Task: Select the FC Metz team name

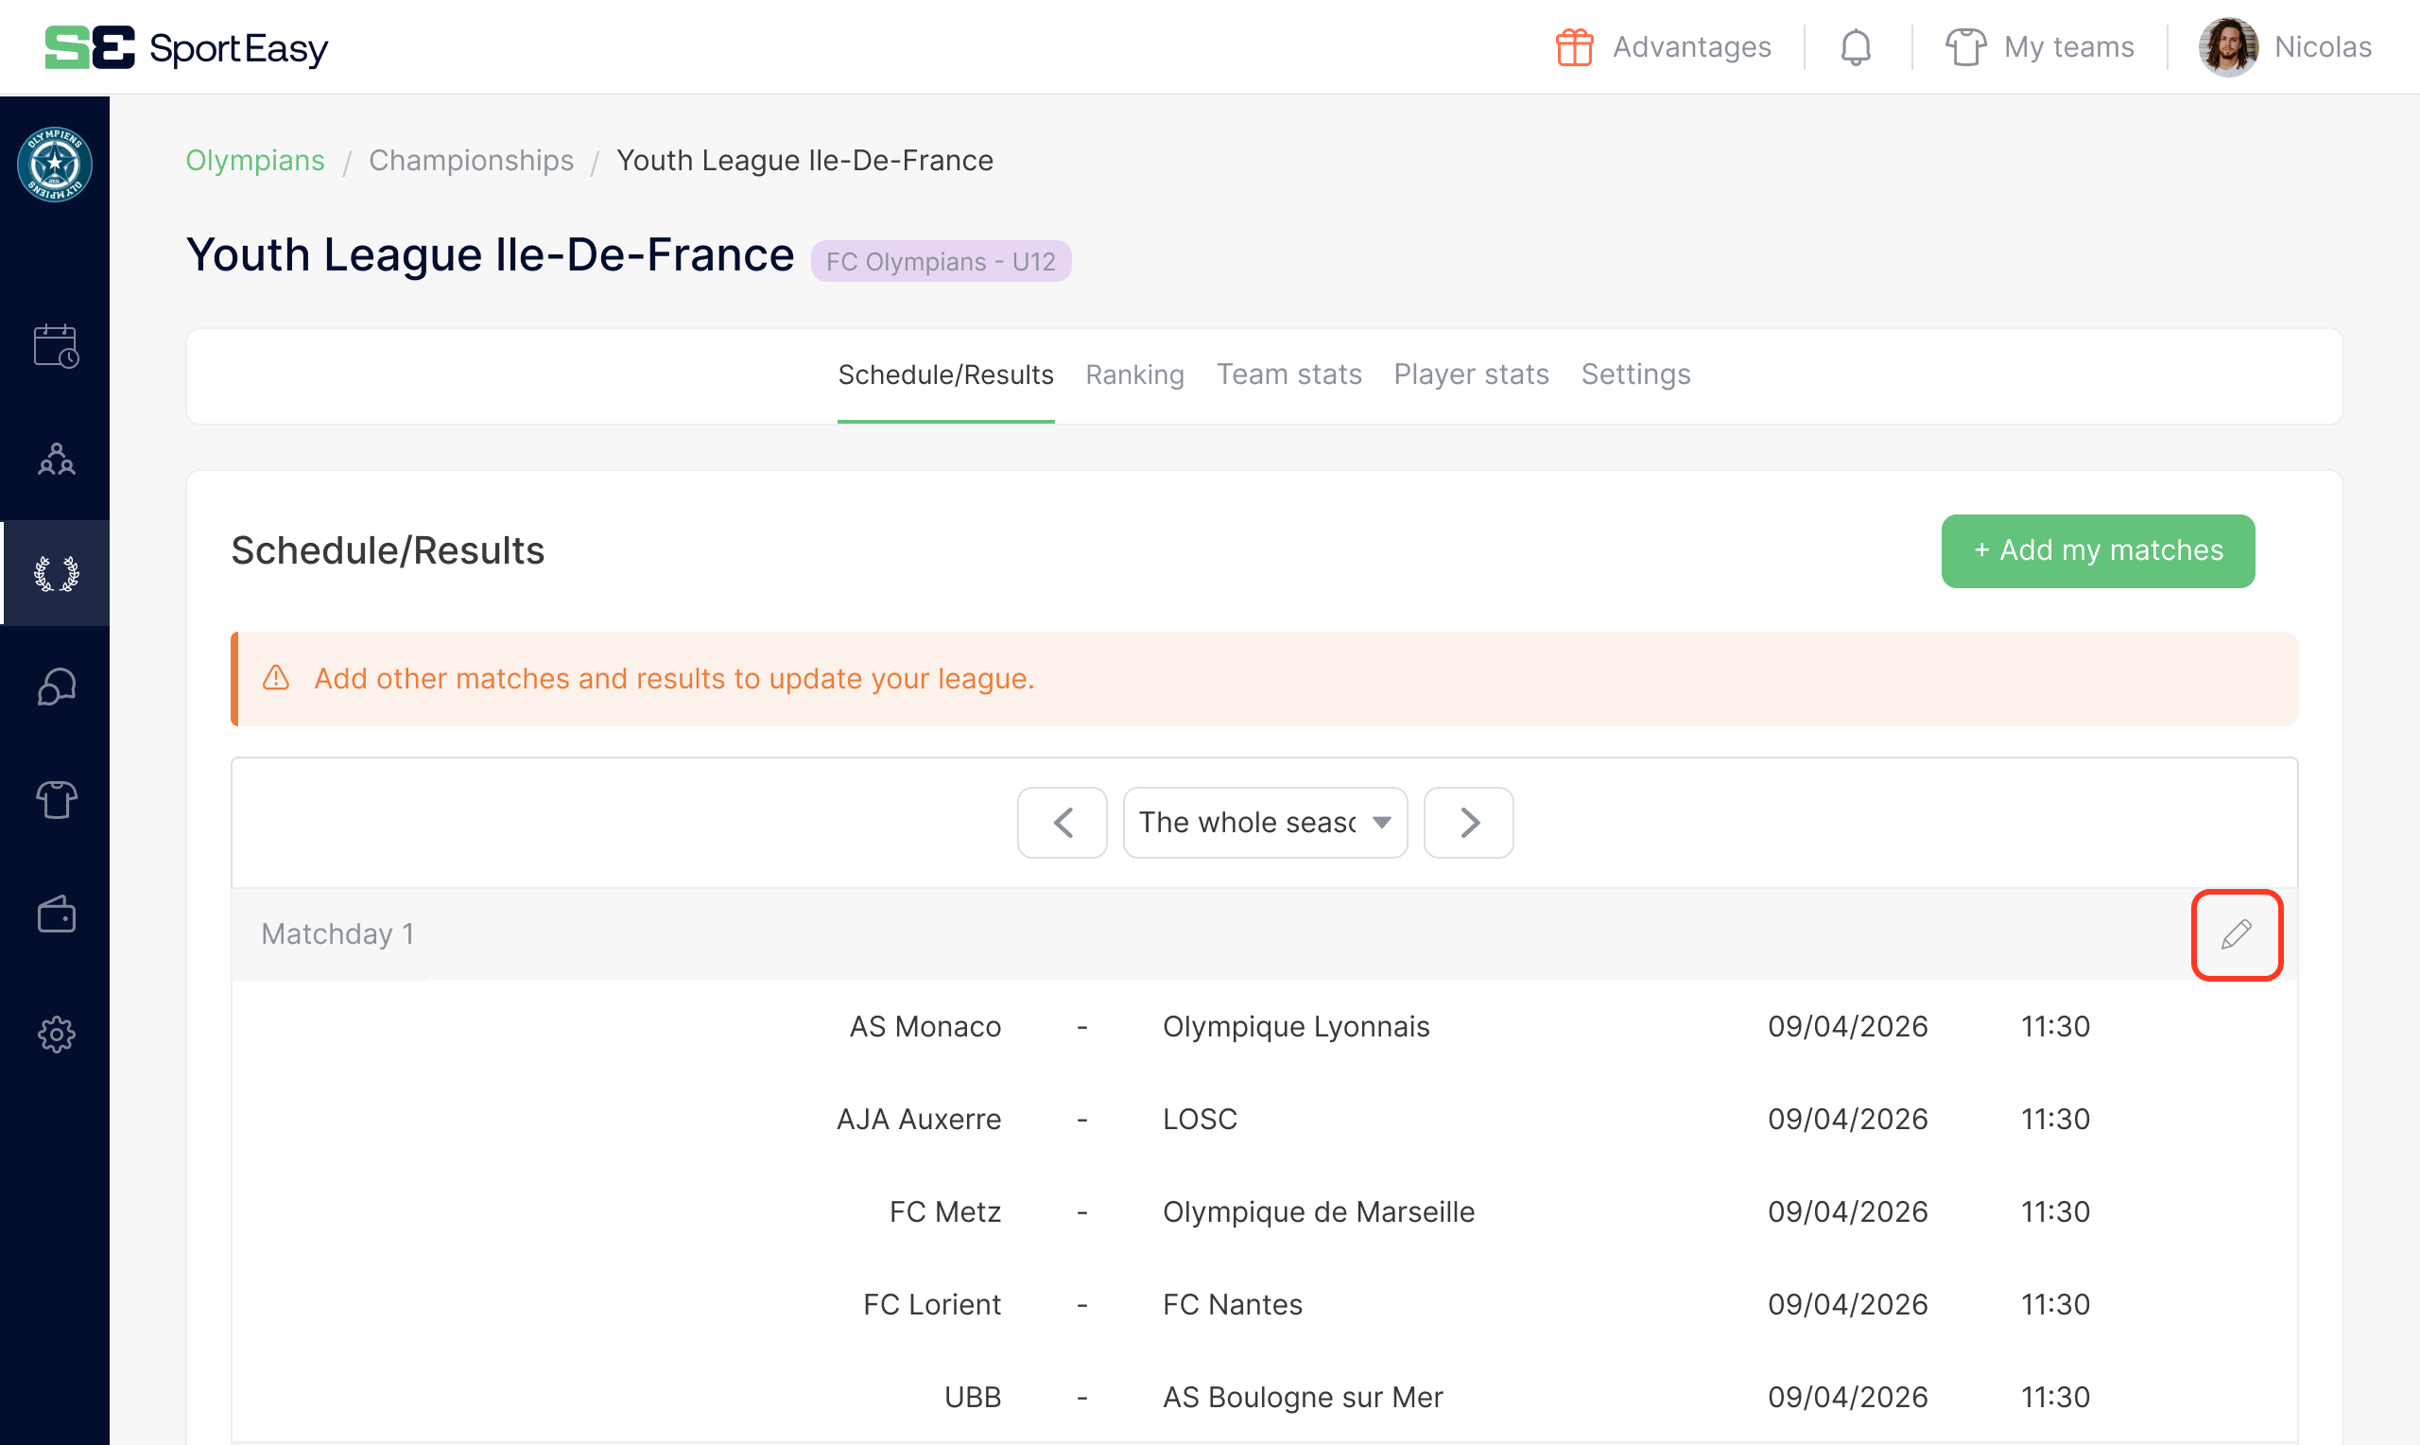Action: (x=945, y=1212)
